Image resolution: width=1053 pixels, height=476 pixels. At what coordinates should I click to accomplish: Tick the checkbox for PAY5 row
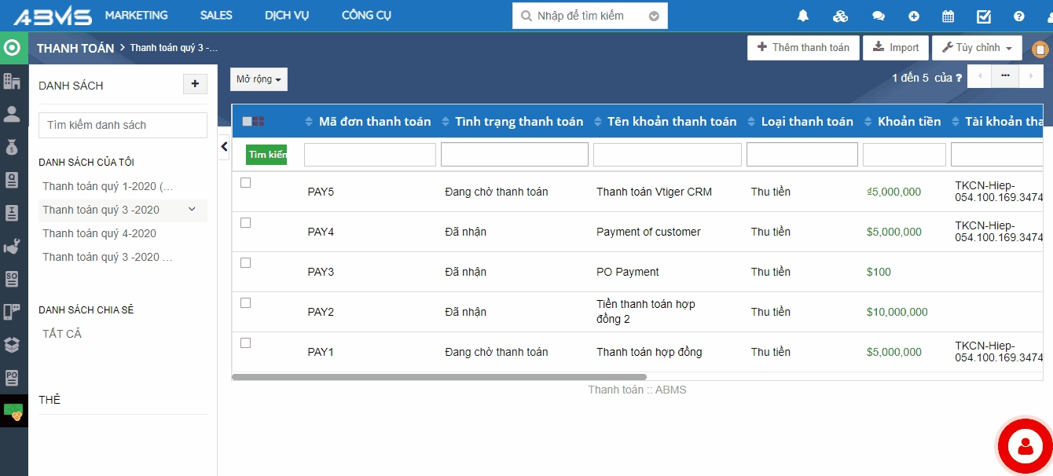coord(245,182)
